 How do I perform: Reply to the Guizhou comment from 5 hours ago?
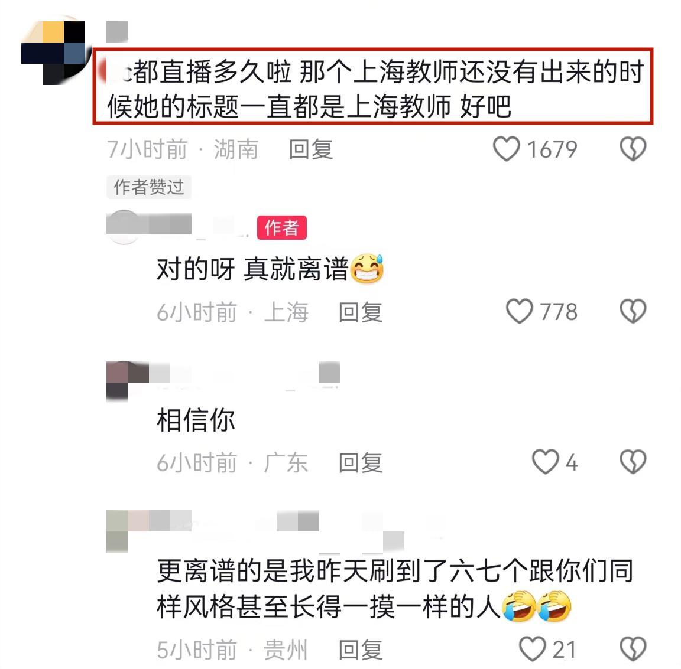click(361, 650)
